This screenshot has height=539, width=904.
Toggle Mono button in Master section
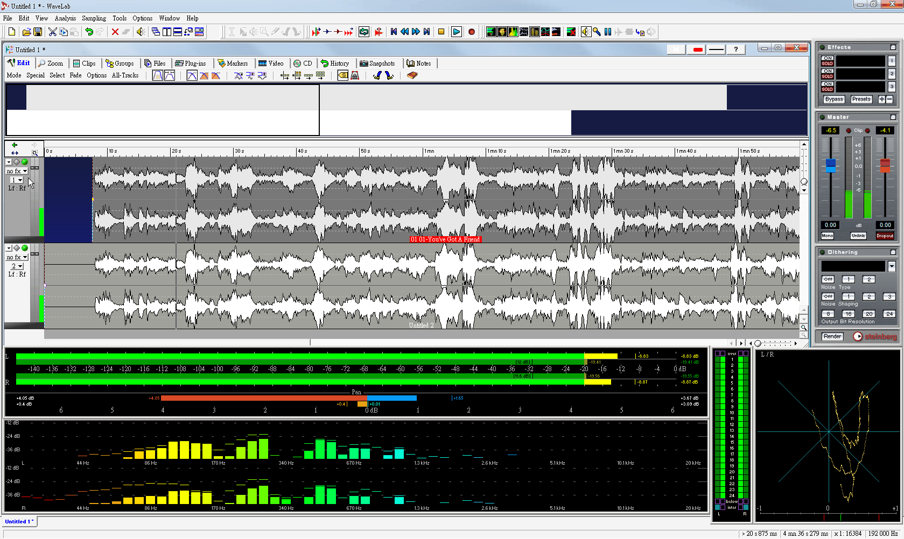[x=827, y=236]
